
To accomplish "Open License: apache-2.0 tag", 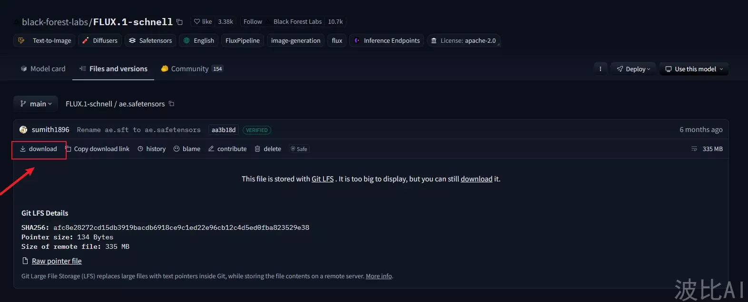I will (x=463, y=41).
